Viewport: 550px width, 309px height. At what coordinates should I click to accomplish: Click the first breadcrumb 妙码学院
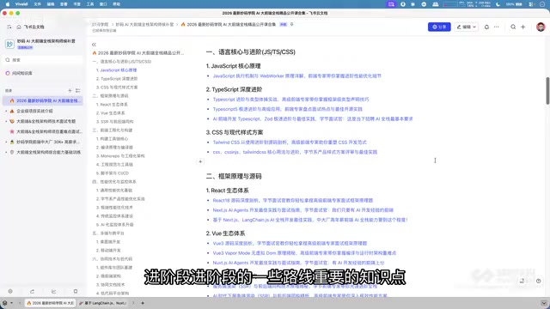click(101, 25)
